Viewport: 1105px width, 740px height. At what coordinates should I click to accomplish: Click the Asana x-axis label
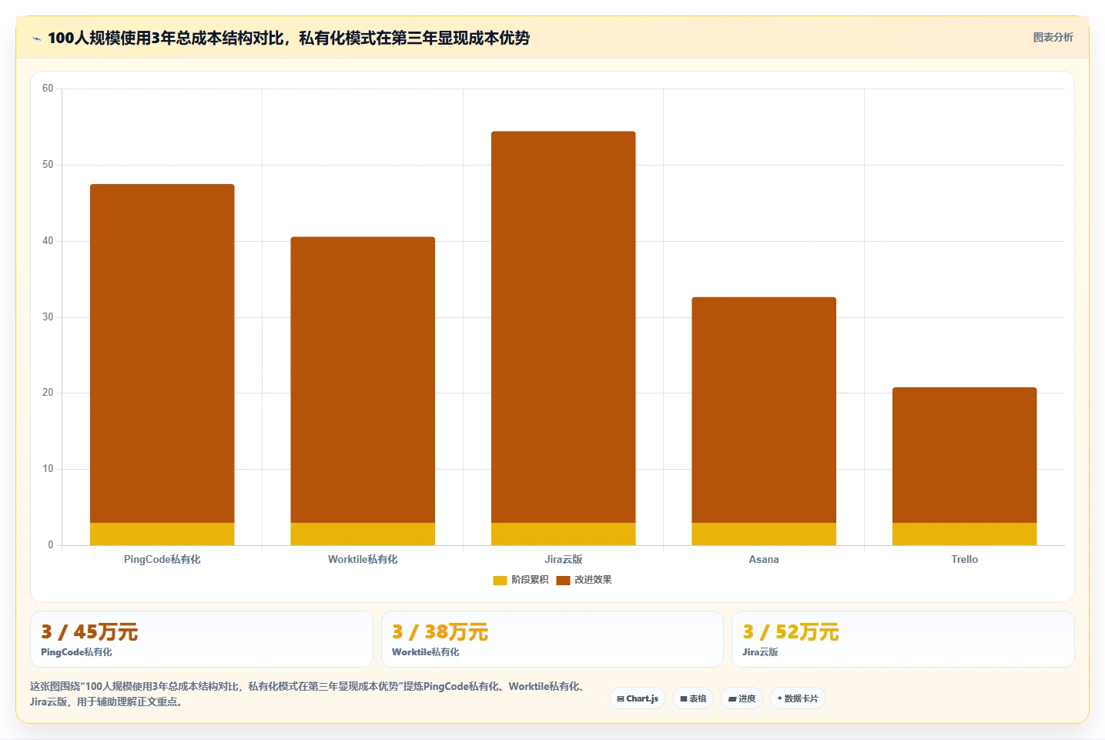point(764,560)
